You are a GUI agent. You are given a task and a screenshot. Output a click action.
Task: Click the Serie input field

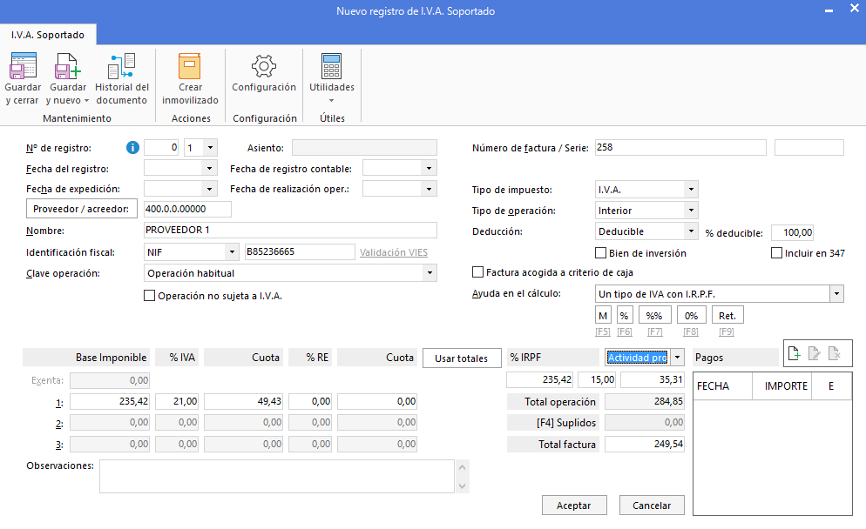tap(809, 147)
